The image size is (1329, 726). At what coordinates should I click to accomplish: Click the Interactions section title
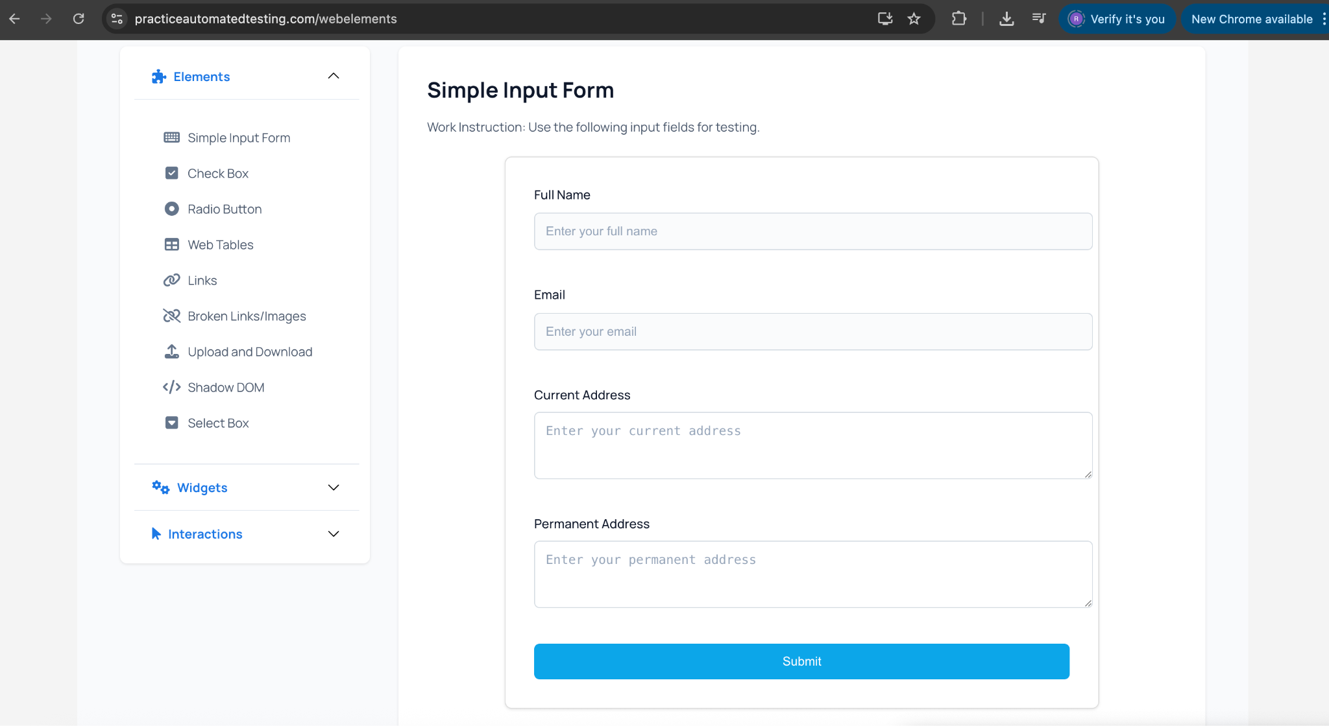tap(205, 533)
